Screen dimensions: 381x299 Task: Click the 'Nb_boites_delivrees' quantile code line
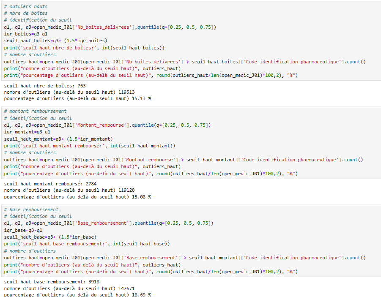point(110,27)
